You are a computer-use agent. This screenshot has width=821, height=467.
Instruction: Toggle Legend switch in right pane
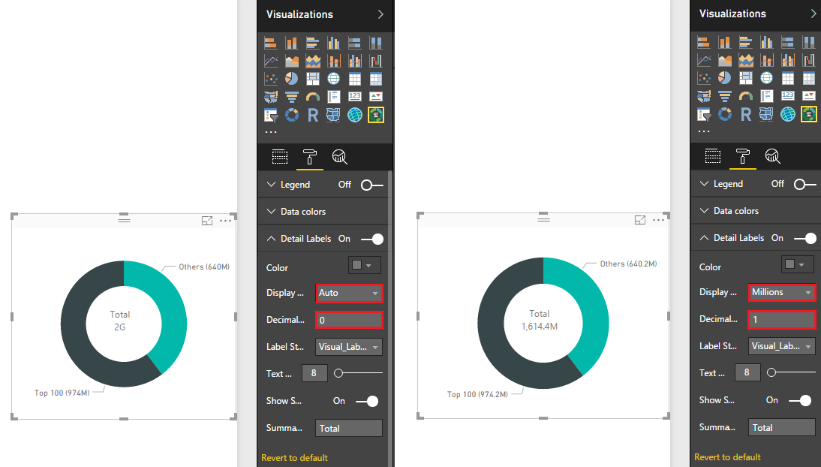click(805, 184)
